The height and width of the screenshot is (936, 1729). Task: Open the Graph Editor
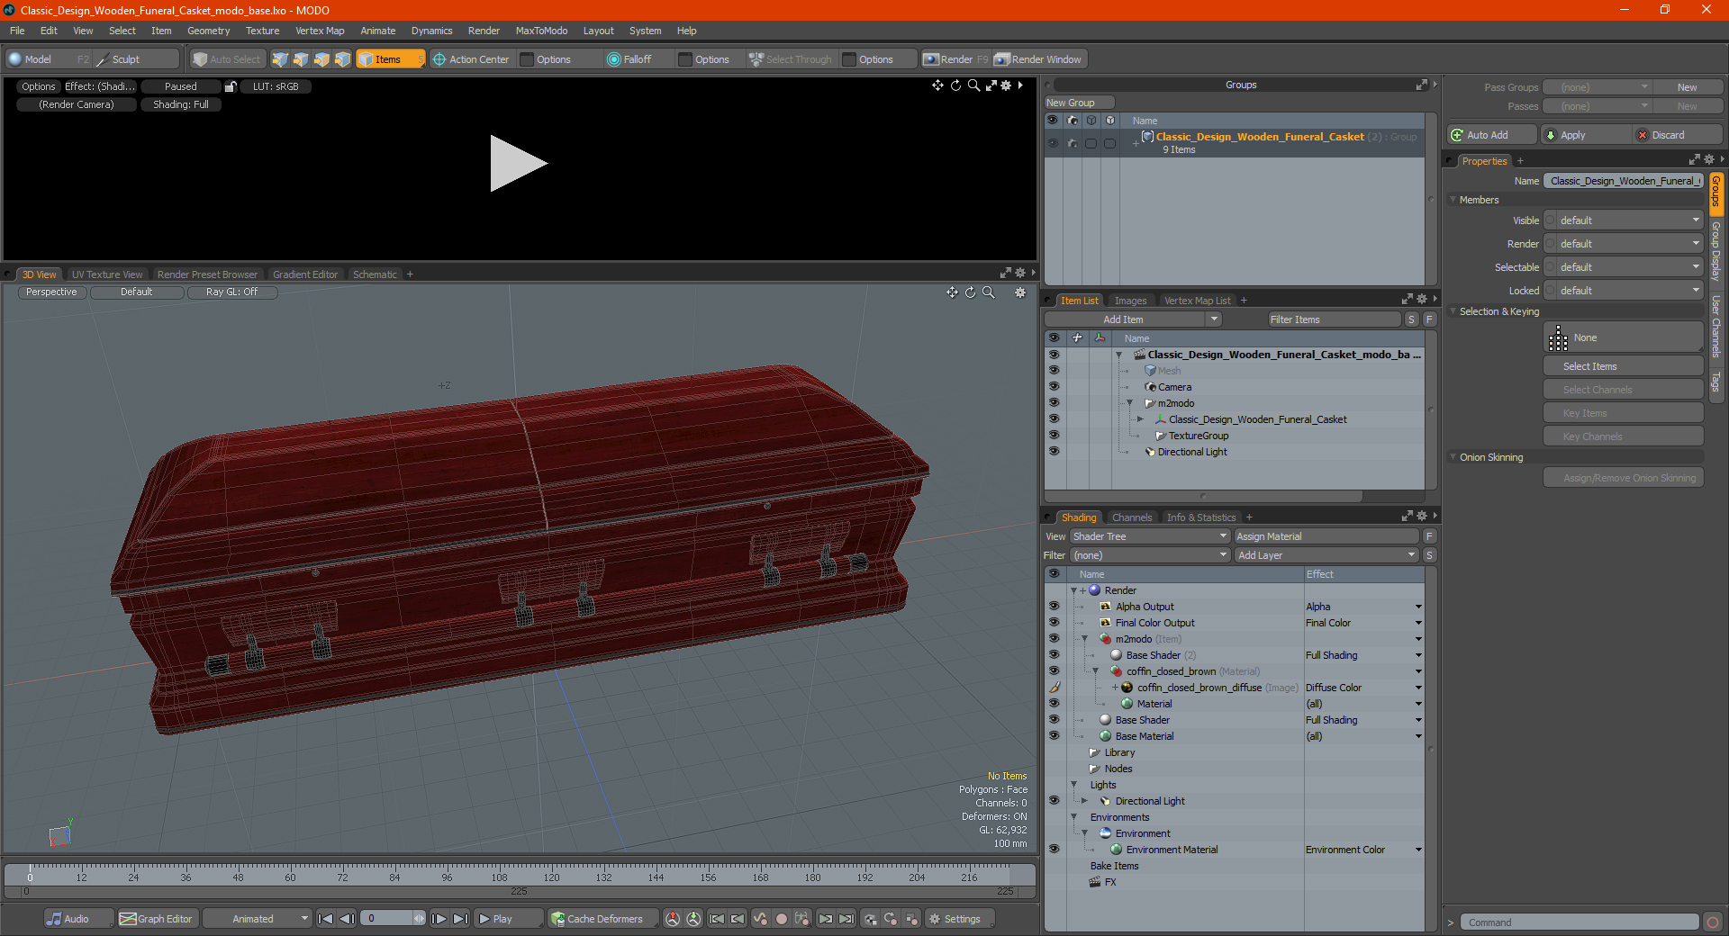157,919
